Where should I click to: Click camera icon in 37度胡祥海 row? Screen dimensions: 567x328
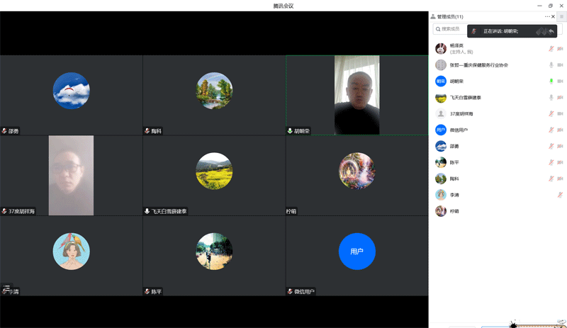click(560, 113)
